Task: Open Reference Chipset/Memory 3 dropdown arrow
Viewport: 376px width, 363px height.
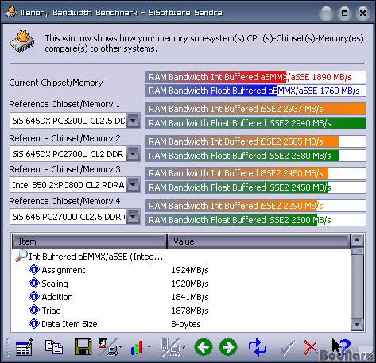Action: coord(134,184)
